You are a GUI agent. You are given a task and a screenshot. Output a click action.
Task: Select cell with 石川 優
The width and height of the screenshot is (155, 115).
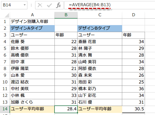pyautogui.click(x=100, y=102)
